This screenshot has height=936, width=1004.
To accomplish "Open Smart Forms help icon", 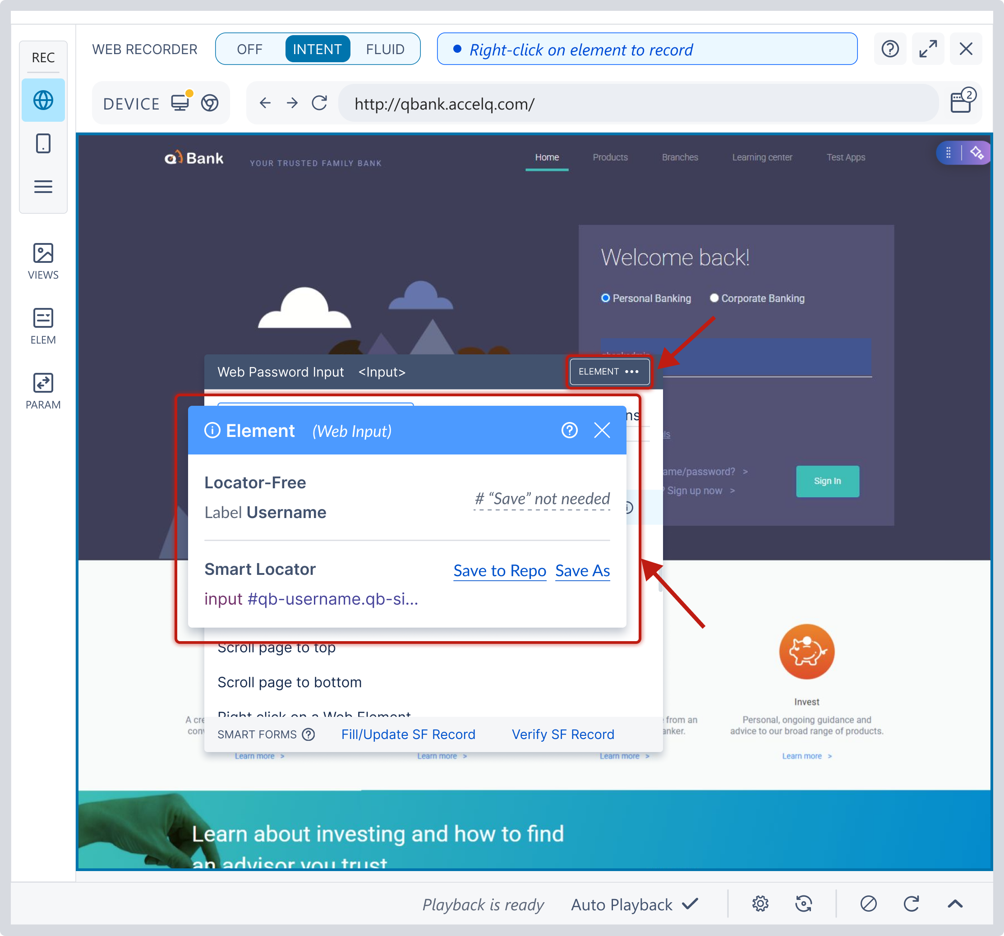I will 308,734.
